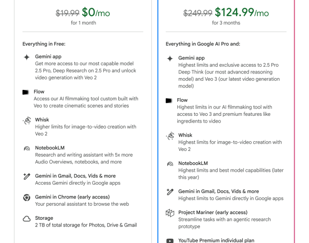
Task: Click the Gemini app sparkle icon in Ultra plan
Action: (x=170, y=58)
